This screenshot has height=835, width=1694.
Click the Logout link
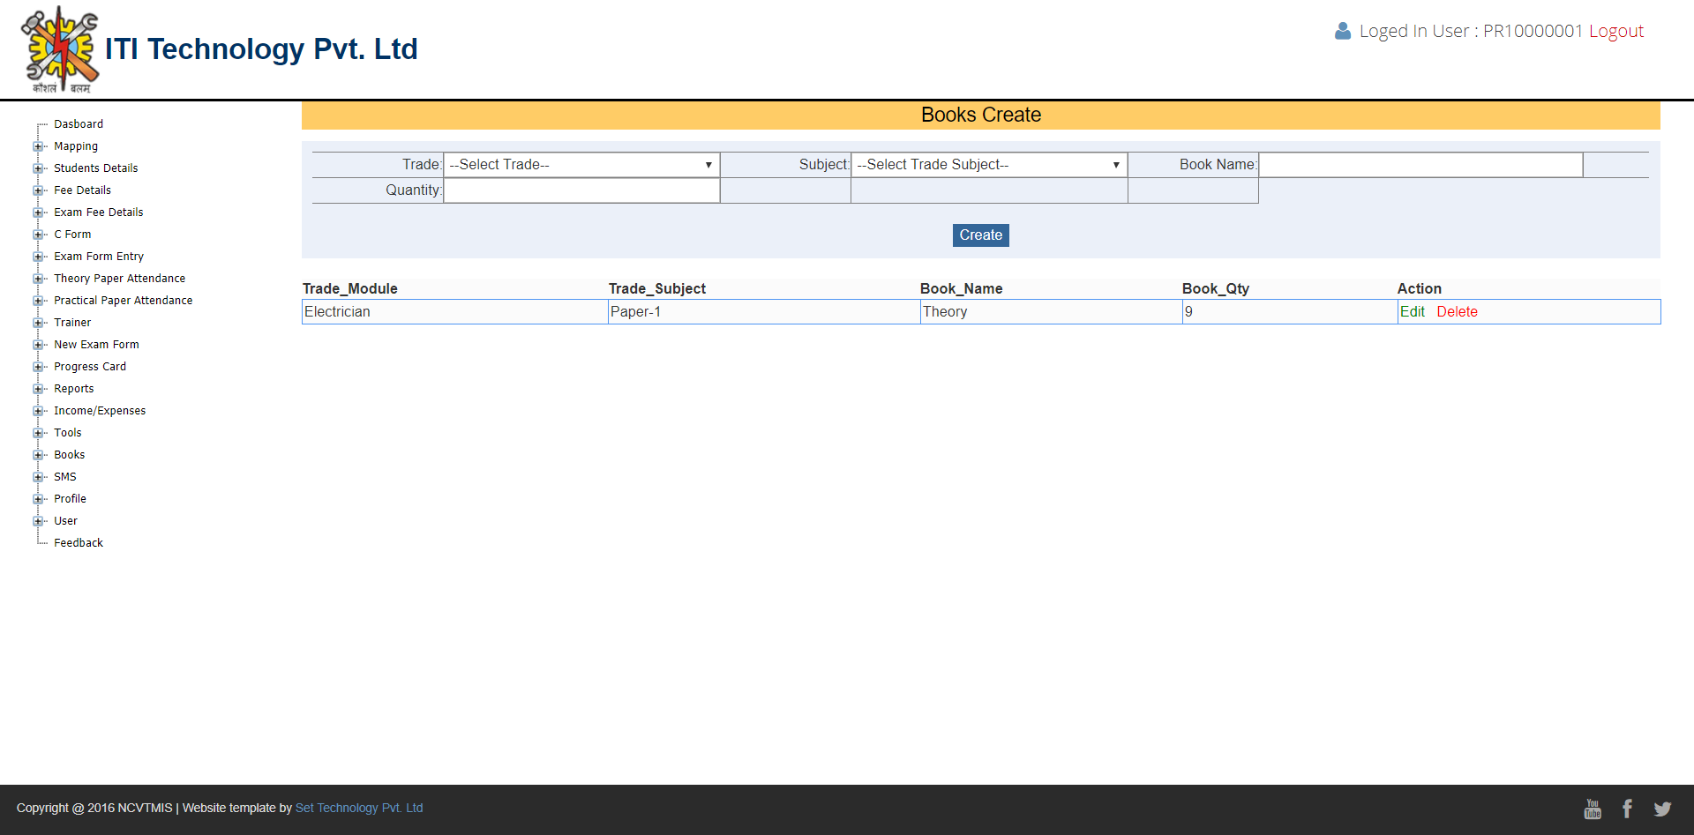1615,31
